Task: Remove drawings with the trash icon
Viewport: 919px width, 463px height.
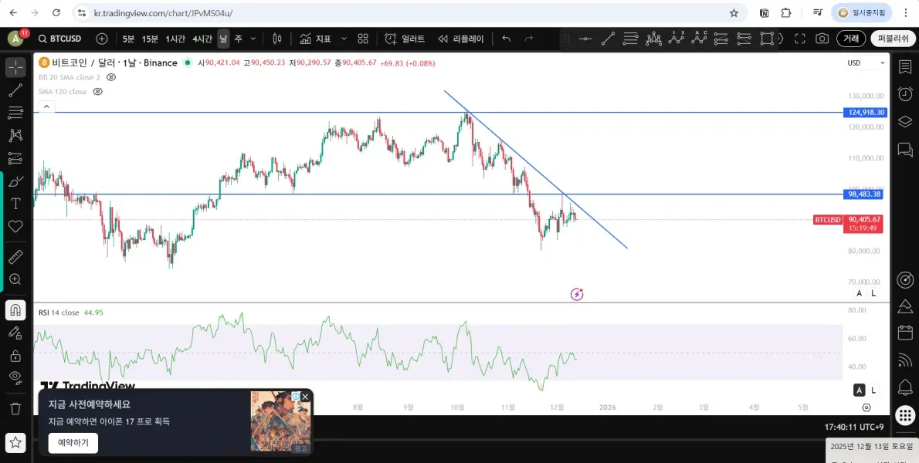Action: (x=15, y=408)
